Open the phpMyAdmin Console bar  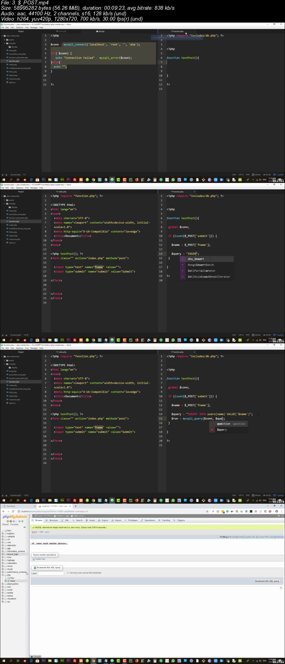[36, 656]
